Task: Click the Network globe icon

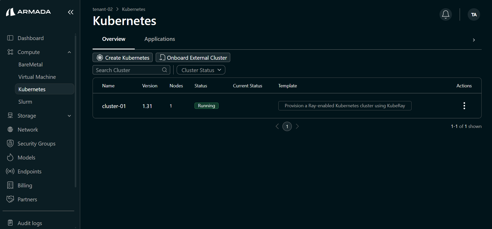Action: coord(10,129)
